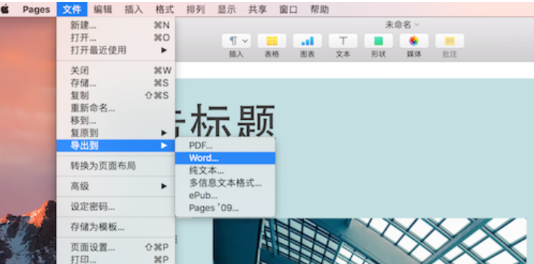Choose 重新命名... menu item
This screenshot has width=534, height=264.
pos(116,108)
